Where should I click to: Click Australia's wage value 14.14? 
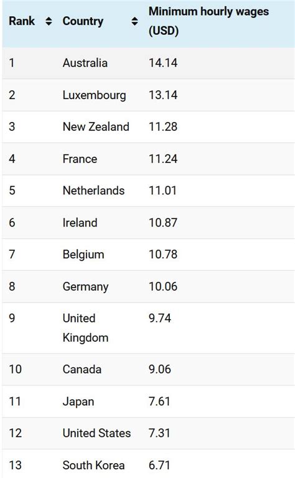click(x=162, y=63)
